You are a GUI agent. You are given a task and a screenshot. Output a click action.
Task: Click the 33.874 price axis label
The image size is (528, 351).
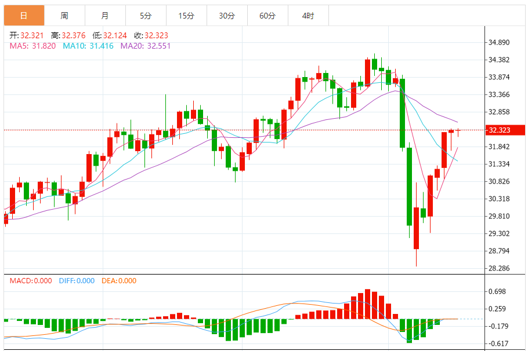pyautogui.click(x=499, y=77)
